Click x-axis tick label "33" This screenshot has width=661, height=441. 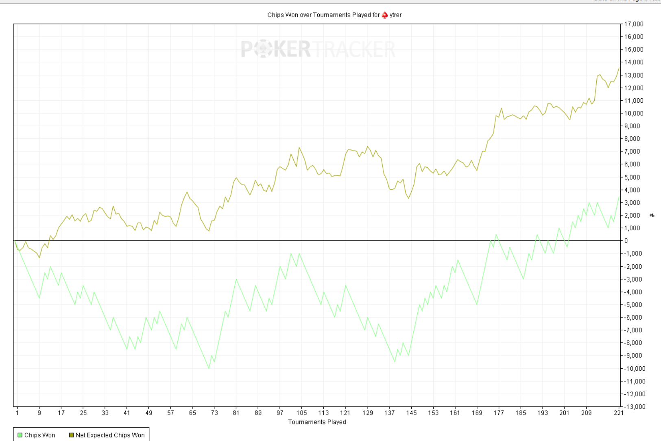point(105,413)
